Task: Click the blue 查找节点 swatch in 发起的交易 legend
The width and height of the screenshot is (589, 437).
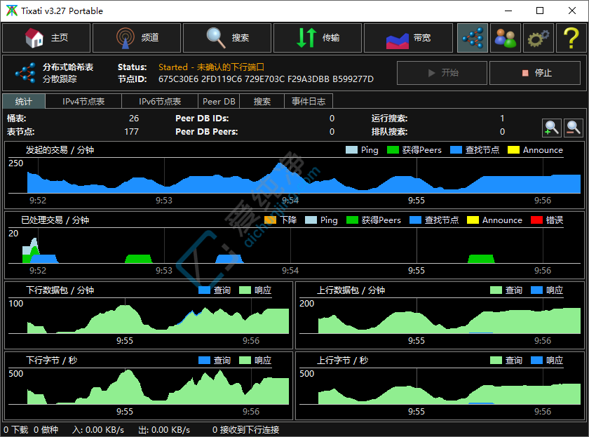Action: [456, 150]
